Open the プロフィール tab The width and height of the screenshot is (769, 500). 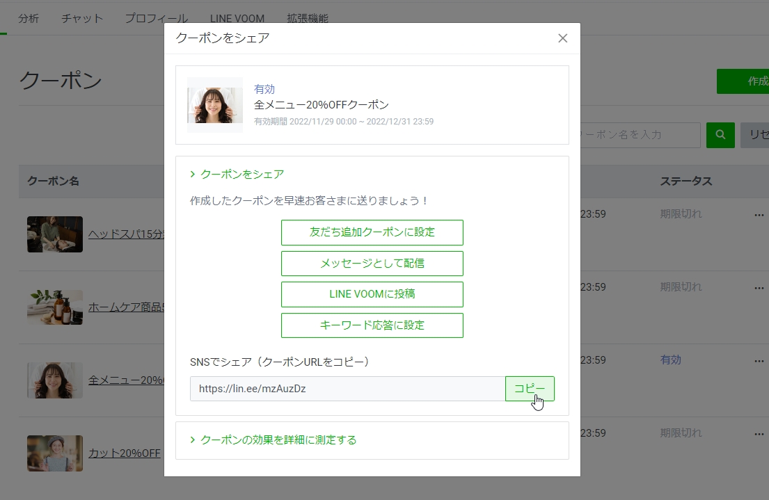156,19
